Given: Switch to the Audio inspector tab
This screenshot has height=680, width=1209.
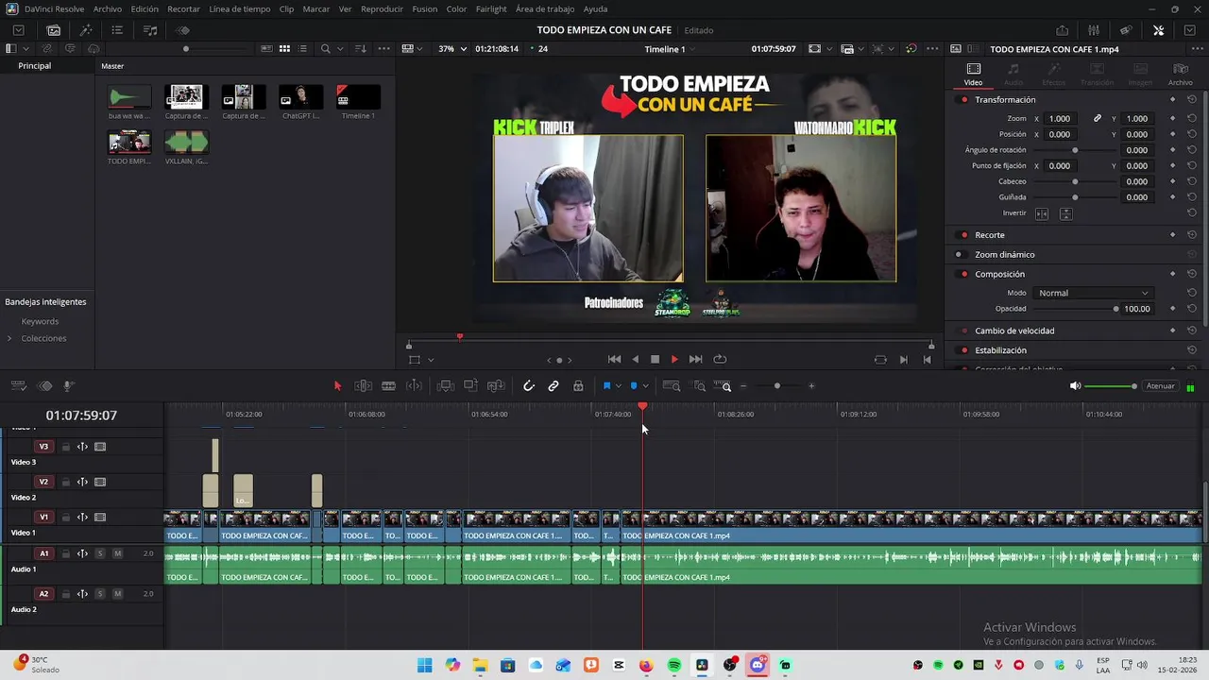Looking at the screenshot, I should click(1013, 74).
